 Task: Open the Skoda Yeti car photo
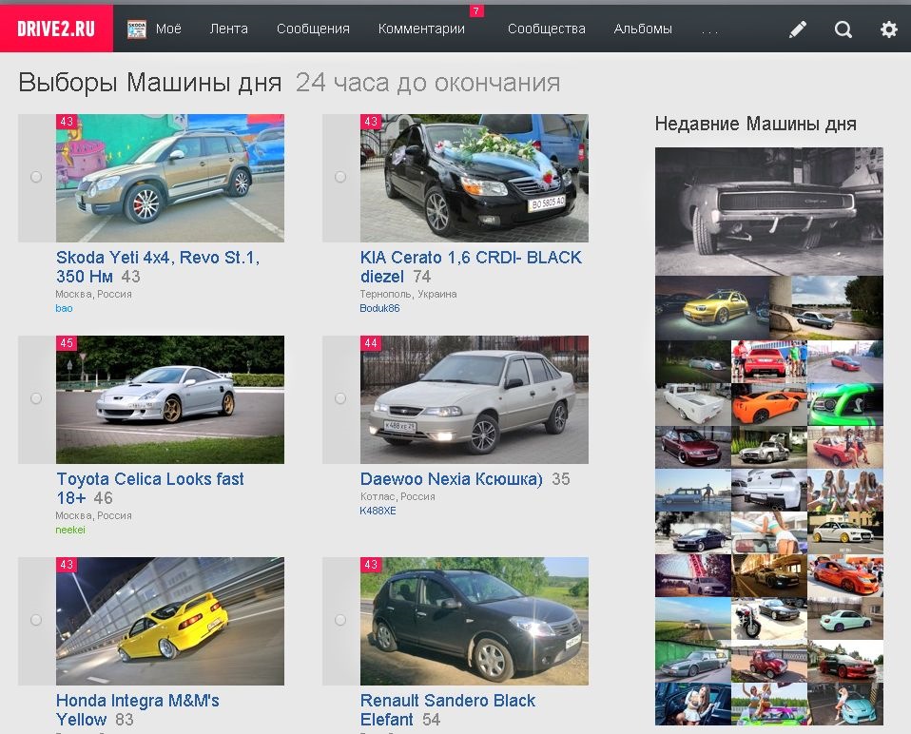(x=170, y=179)
